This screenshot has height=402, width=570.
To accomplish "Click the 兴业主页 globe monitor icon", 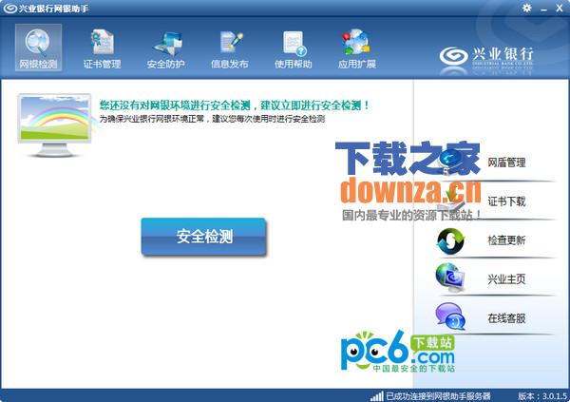I will 450,278.
